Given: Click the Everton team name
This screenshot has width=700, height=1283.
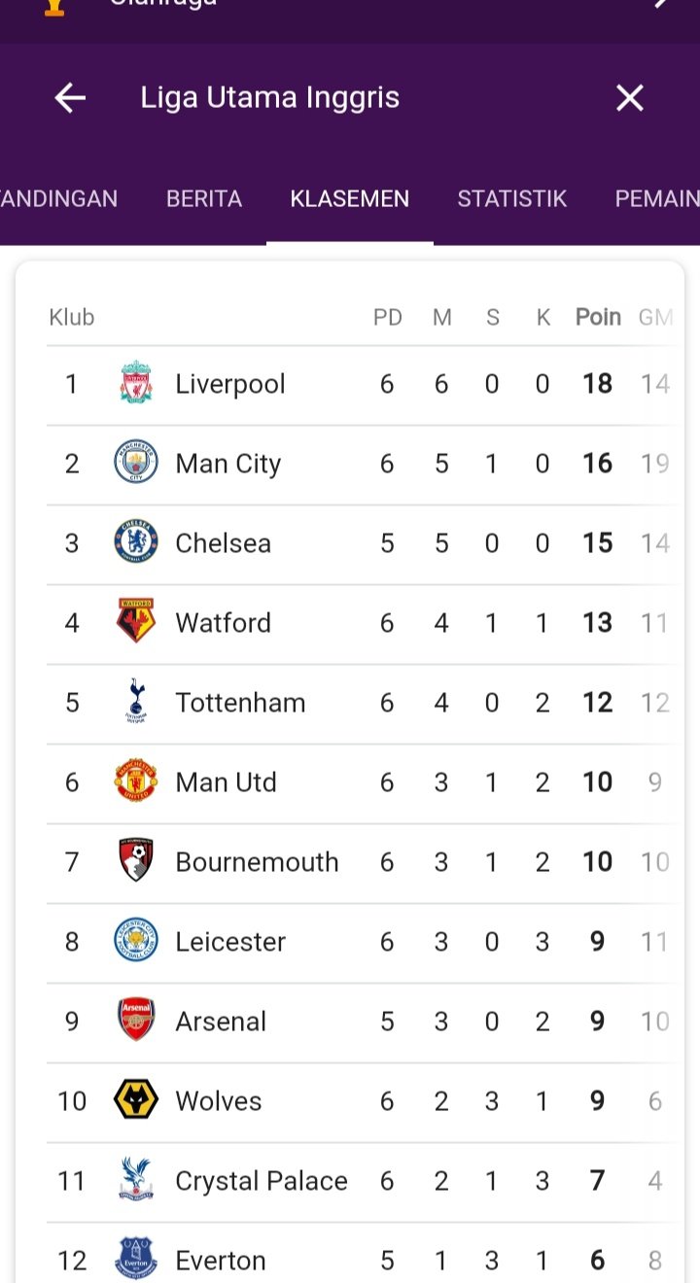Looking at the screenshot, I should [x=221, y=1260].
